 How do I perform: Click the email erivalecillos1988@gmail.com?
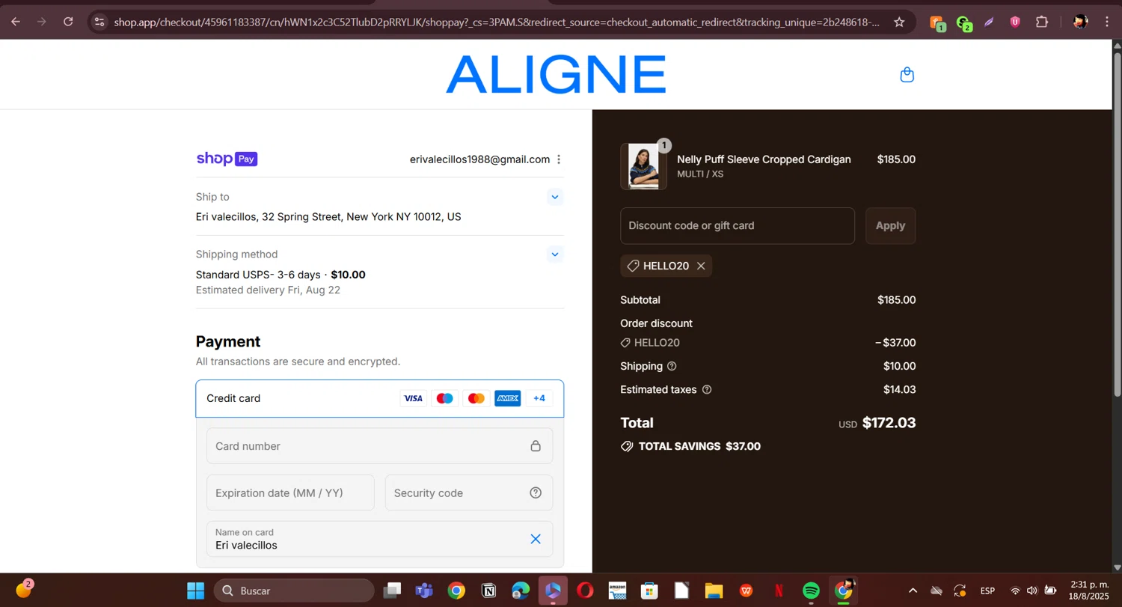479,159
